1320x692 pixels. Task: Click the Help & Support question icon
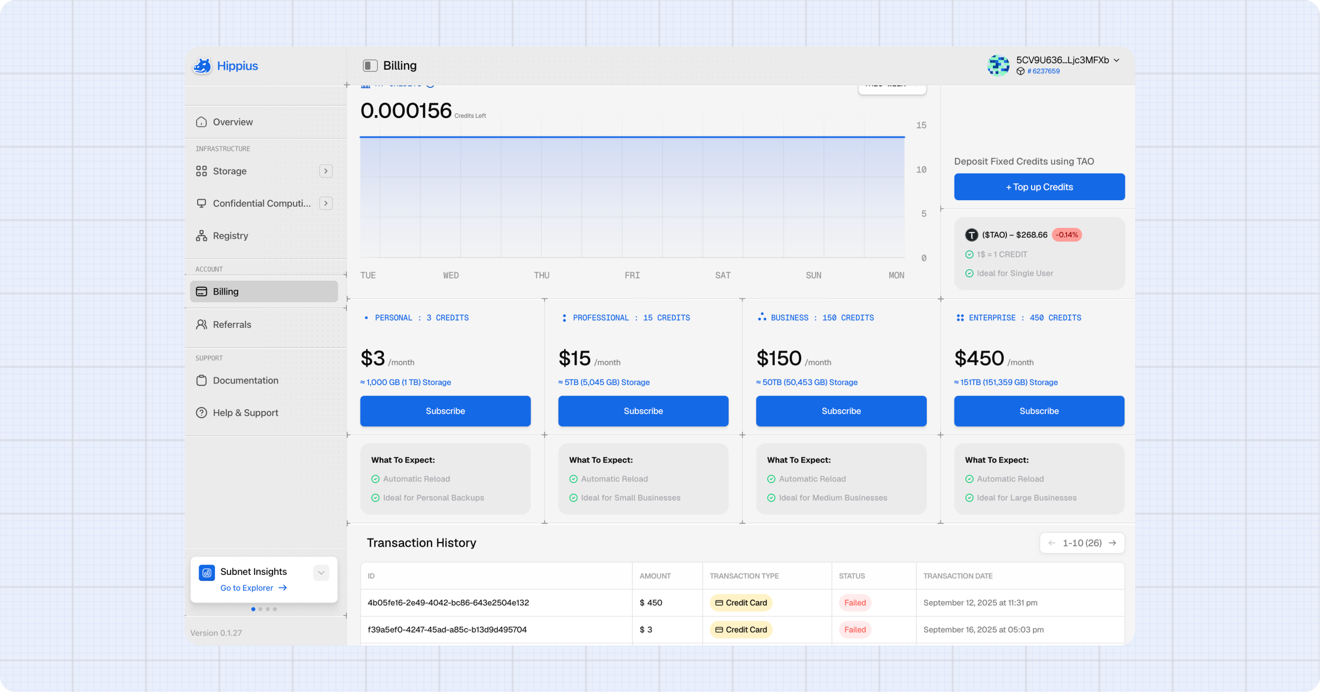202,413
